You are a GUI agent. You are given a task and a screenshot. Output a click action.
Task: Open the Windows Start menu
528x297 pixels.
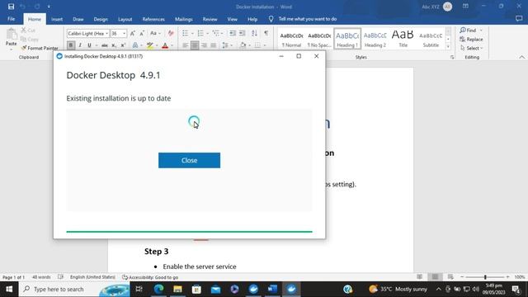[x=9, y=290]
